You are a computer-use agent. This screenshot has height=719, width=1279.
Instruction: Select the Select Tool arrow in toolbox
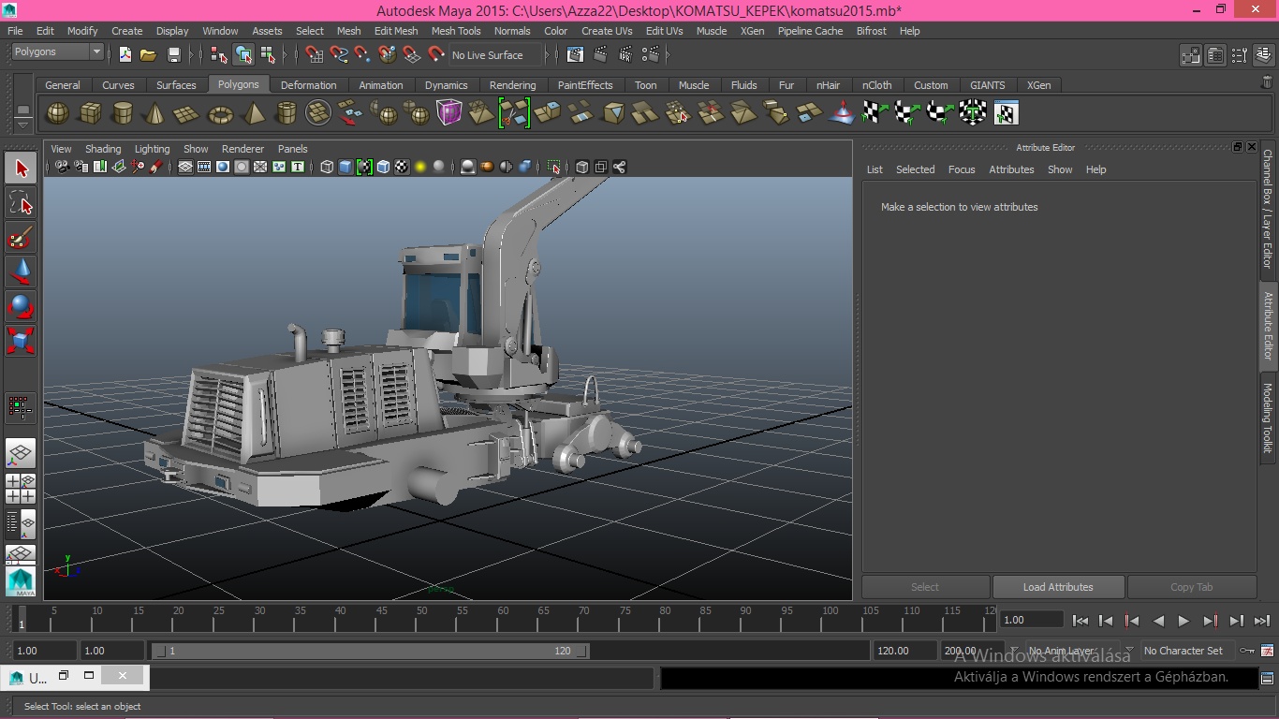click(x=21, y=169)
